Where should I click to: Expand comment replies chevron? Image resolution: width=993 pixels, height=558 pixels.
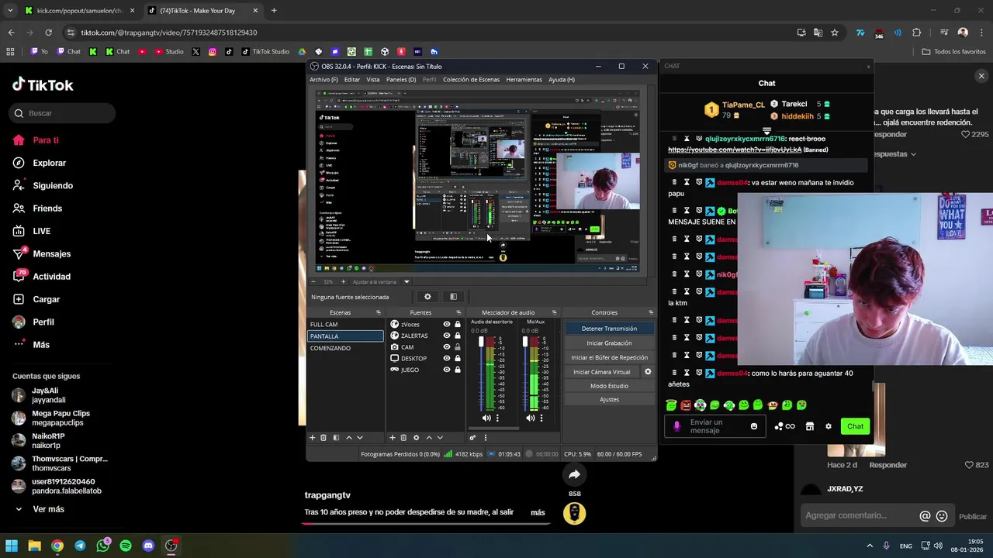tap(913, 154)
